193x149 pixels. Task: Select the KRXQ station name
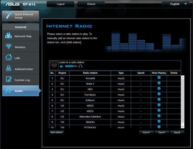point(90,111)
